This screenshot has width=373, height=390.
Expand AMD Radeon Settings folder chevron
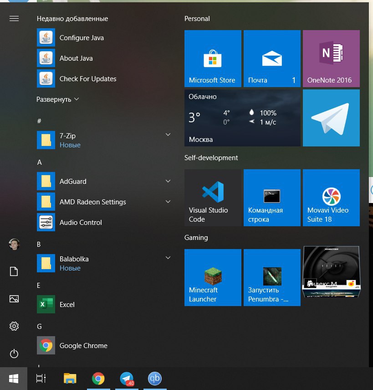pos(168,202)
